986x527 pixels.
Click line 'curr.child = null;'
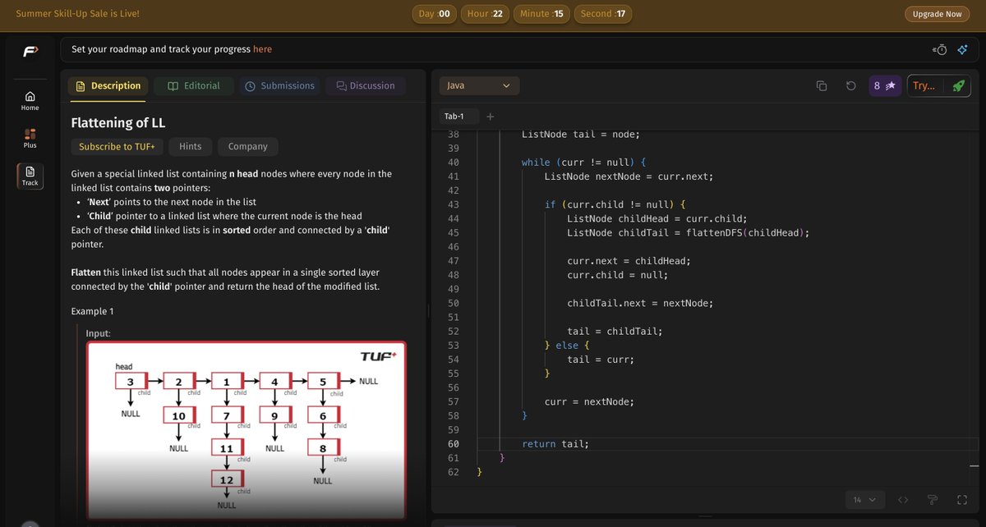[617, 275]
